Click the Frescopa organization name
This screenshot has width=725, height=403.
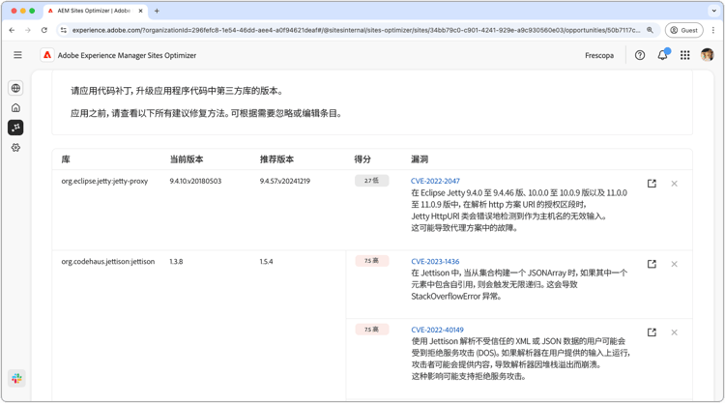pyautogui.click(x=599, y=55)
